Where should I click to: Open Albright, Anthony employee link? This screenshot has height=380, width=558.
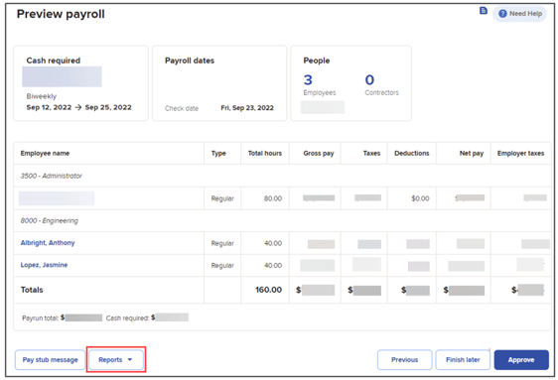tap(48, 243)
